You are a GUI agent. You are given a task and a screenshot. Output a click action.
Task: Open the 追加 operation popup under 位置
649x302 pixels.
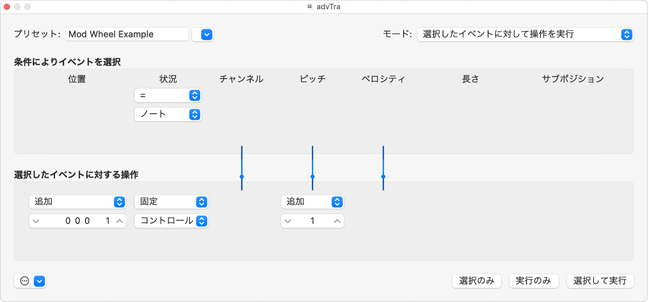point(77,201)
